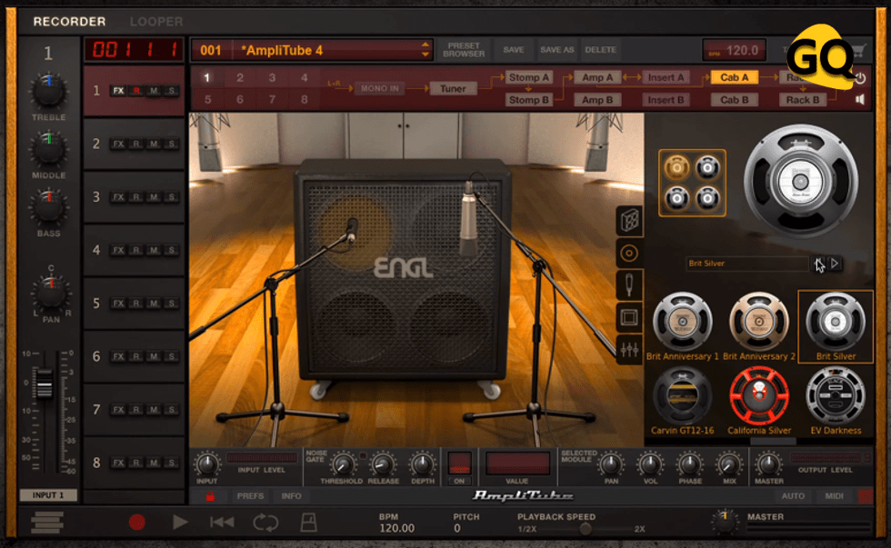This screenshot has height=548, width=891.
Task: Choose the Carvin GT12-16 speaker
Action: 683,401
